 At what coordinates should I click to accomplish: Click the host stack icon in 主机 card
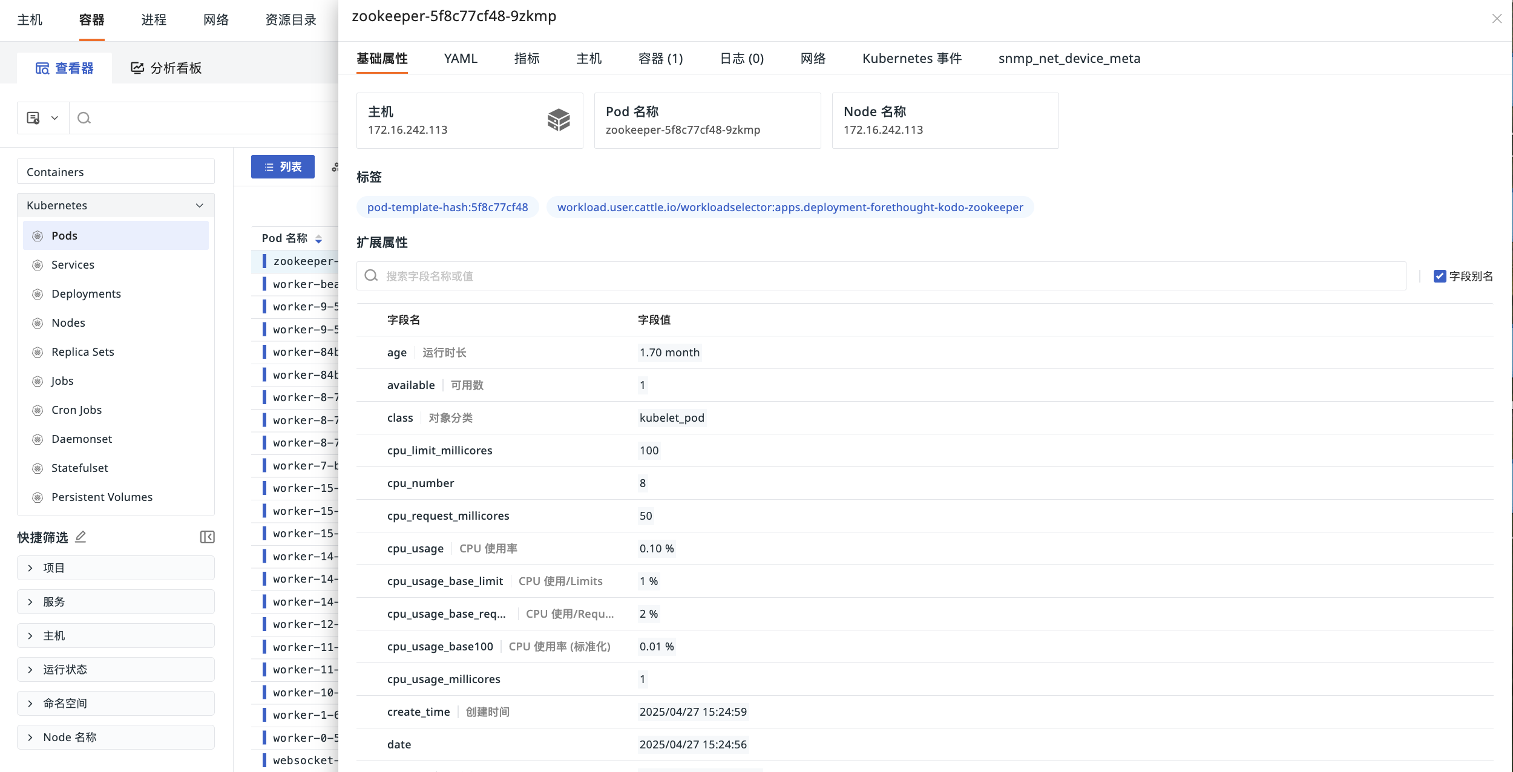point(559,120)
